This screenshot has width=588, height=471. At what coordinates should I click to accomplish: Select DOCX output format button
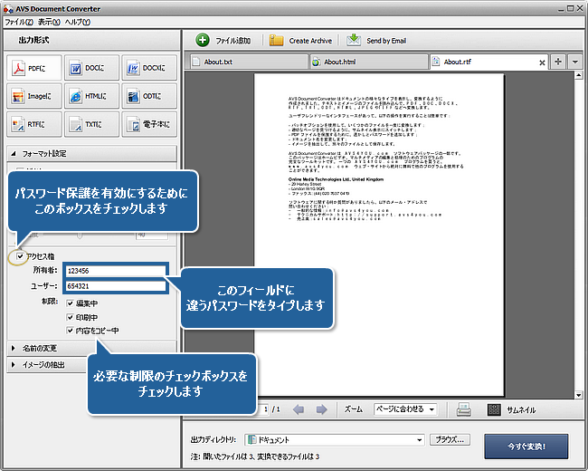click(149, 68)
